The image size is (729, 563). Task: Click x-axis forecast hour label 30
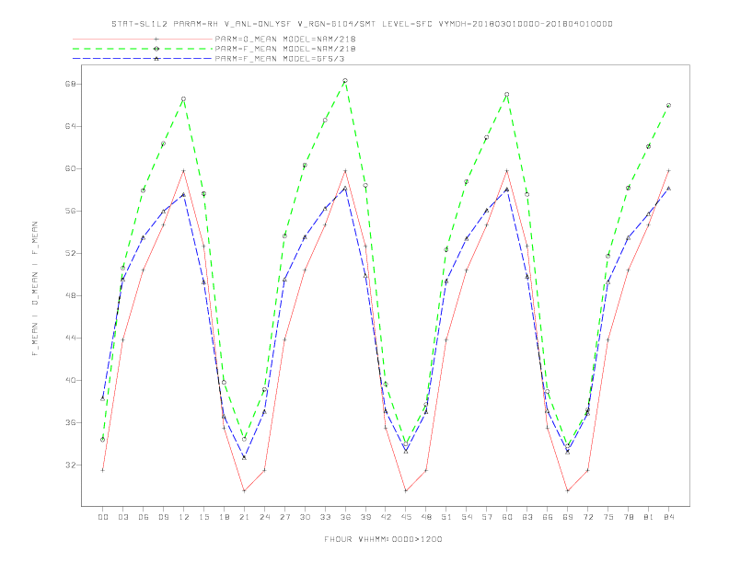pos(305,517)
